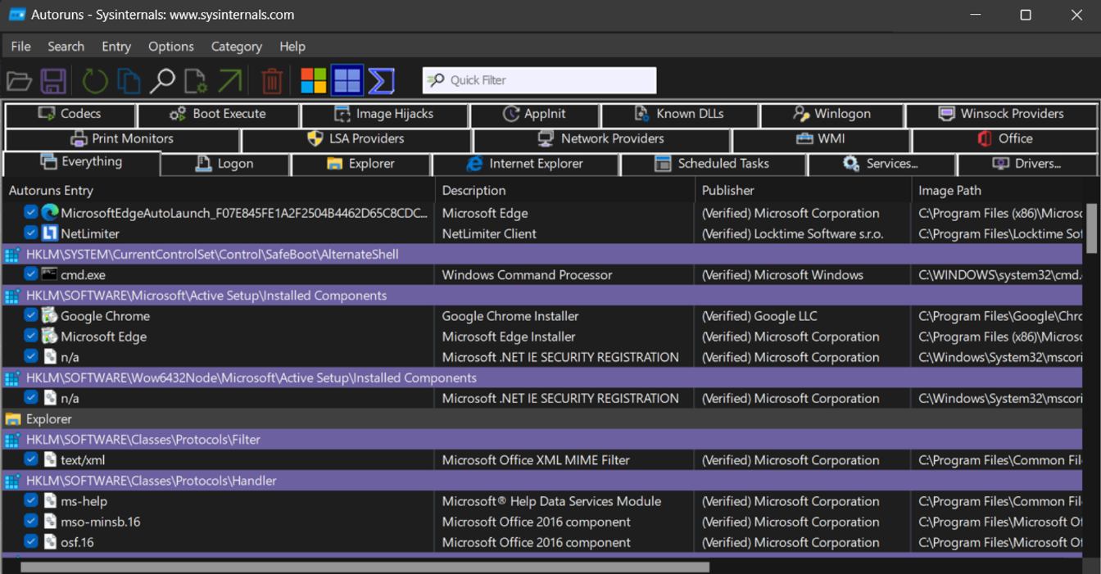Viewport: 1101px width, 574px height.
Task: Switch to the Scheduled Tasks tab
Action: pos(714,164)
